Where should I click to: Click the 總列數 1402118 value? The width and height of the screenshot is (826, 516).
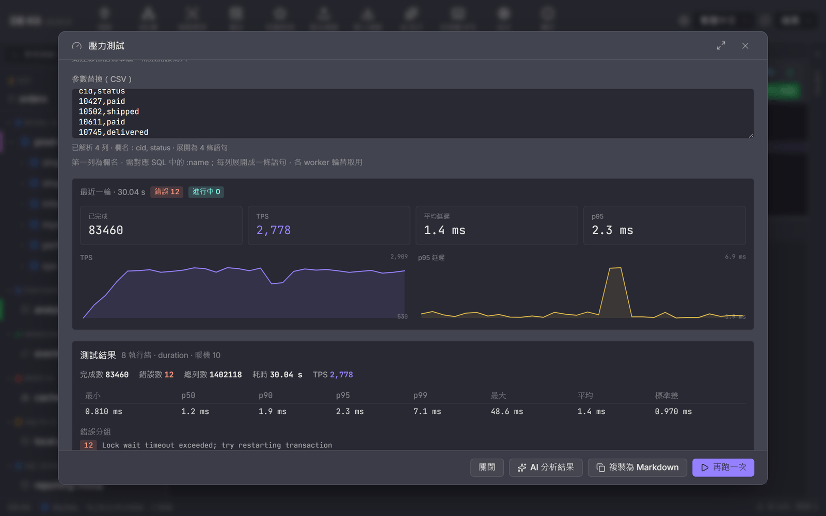coord(226,375)
